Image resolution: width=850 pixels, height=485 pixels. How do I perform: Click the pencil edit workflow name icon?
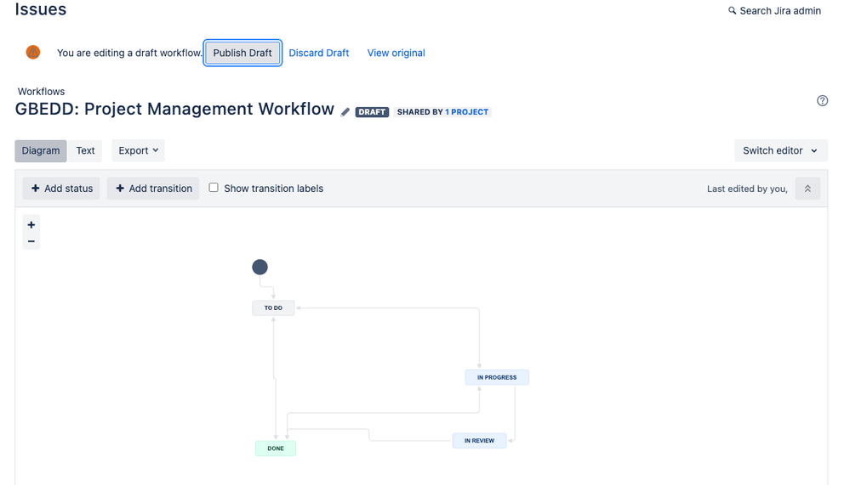coord(345,112)
